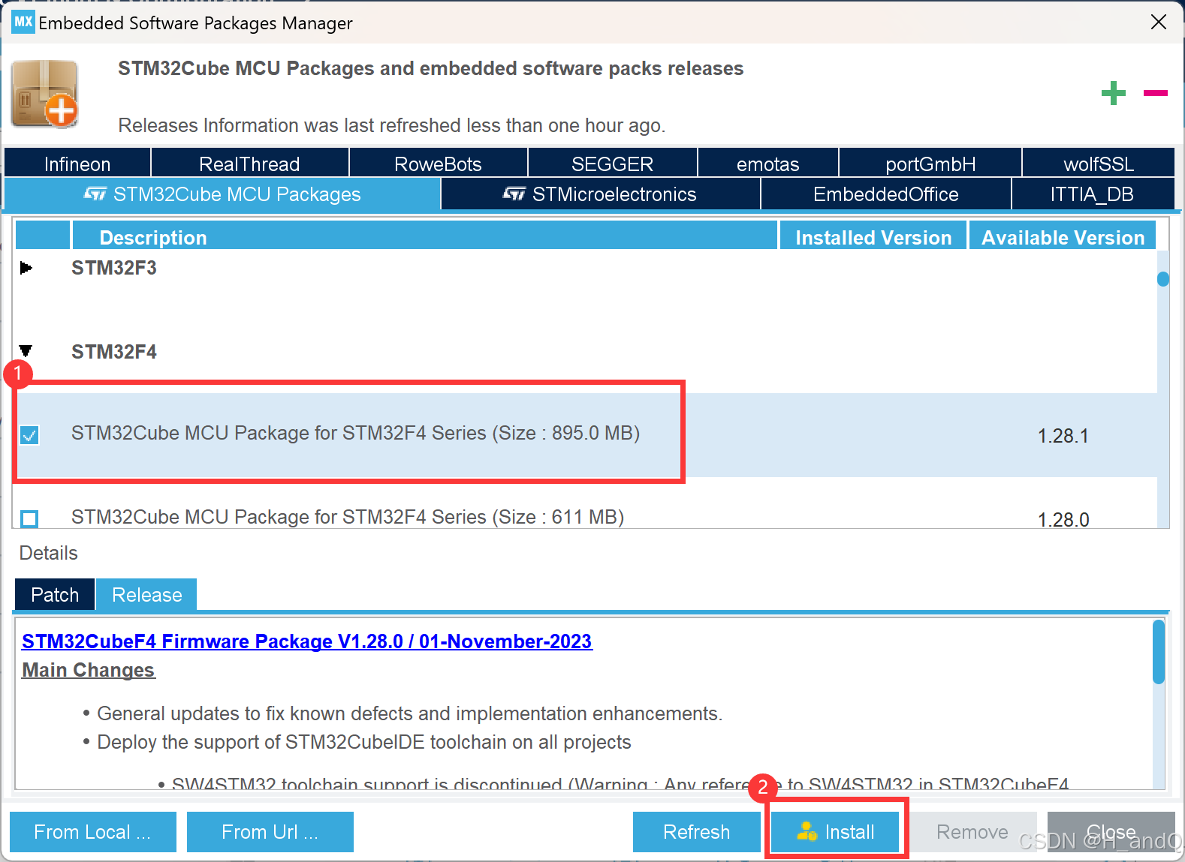Open the Infineon tab
The width and height of the screenshot is (1185, 862).
coord(77,164)
